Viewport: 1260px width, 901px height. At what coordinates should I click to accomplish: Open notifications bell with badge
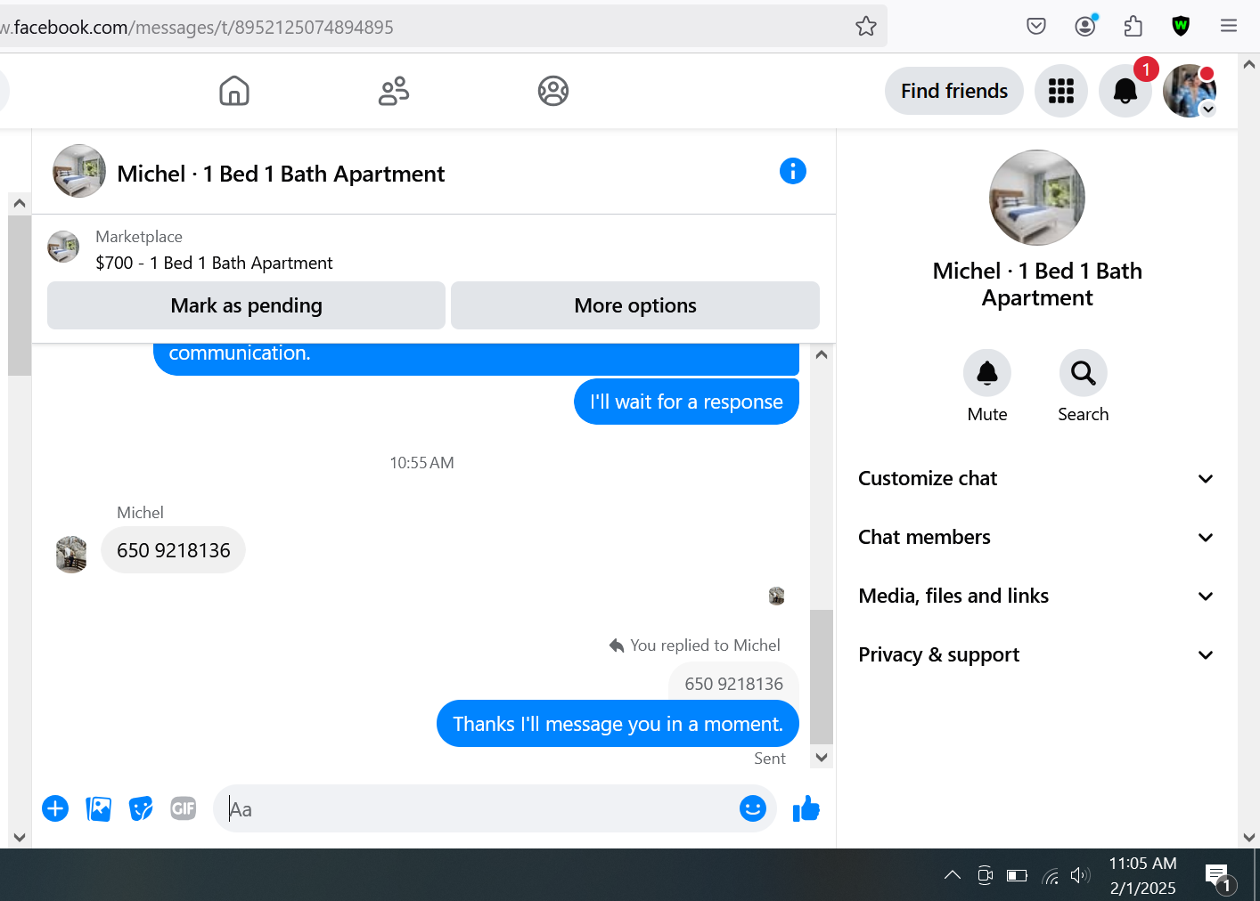(1125, 91)
